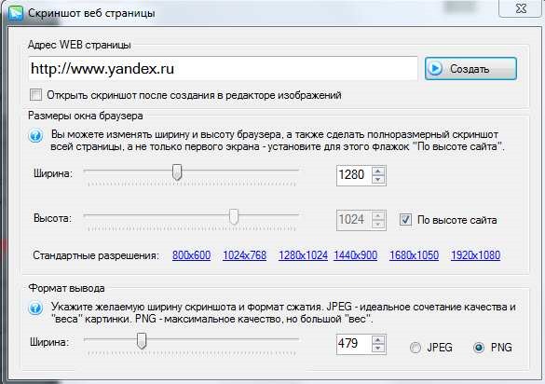545x384 pixels.
Task: Click the Стандартные разрешения label
Action: 96,255
